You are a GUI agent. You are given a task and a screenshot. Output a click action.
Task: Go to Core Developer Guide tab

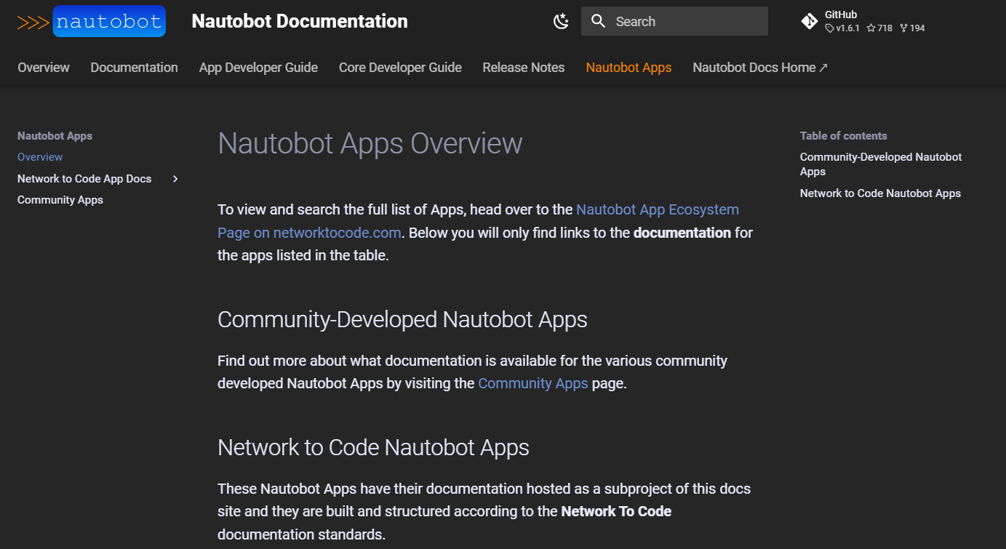(400, 68)
